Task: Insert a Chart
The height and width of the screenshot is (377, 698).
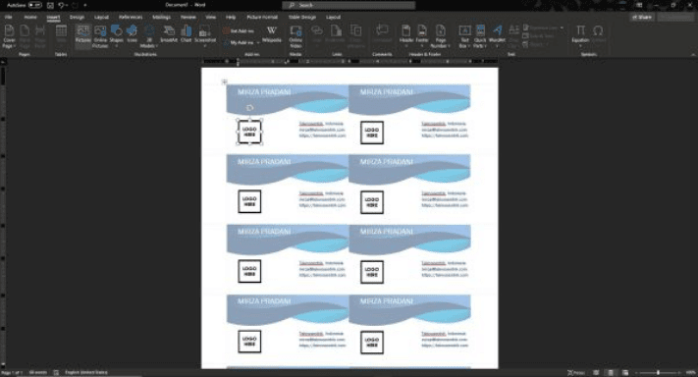Action: [x=187, y=33]
